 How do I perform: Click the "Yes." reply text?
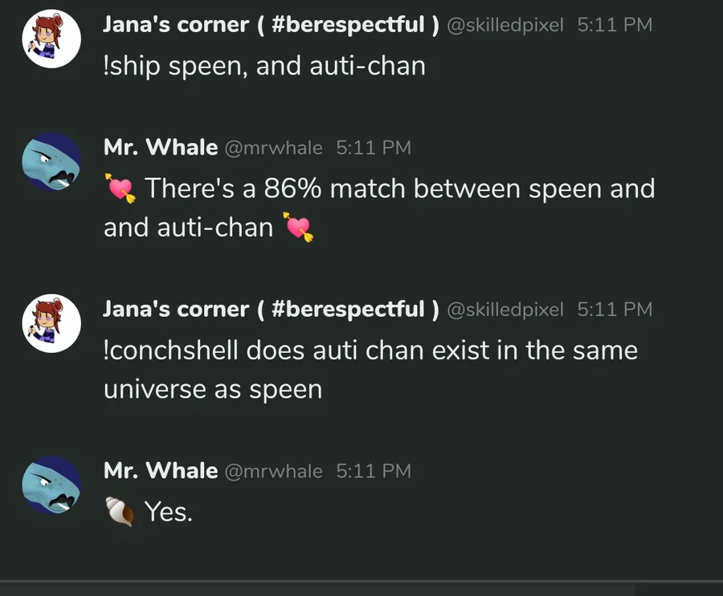point(169,511)
